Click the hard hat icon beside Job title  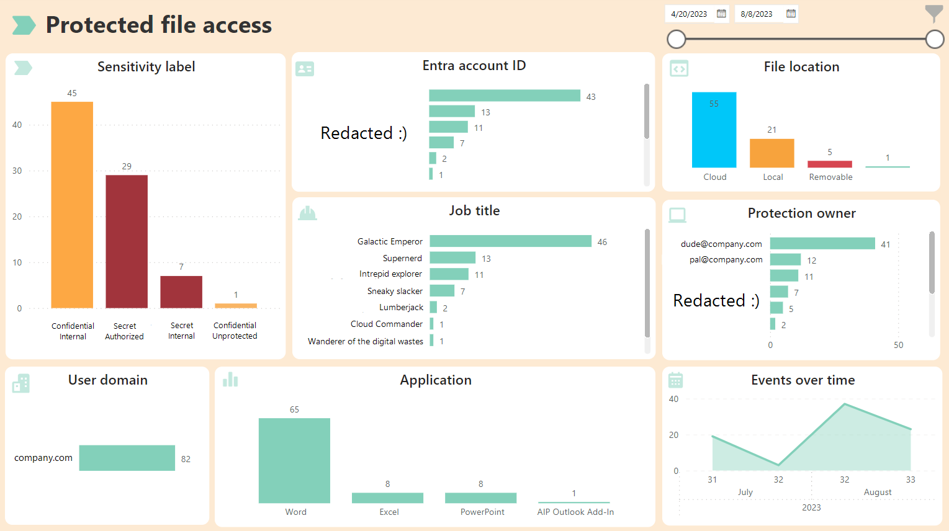tap(307, 213)
